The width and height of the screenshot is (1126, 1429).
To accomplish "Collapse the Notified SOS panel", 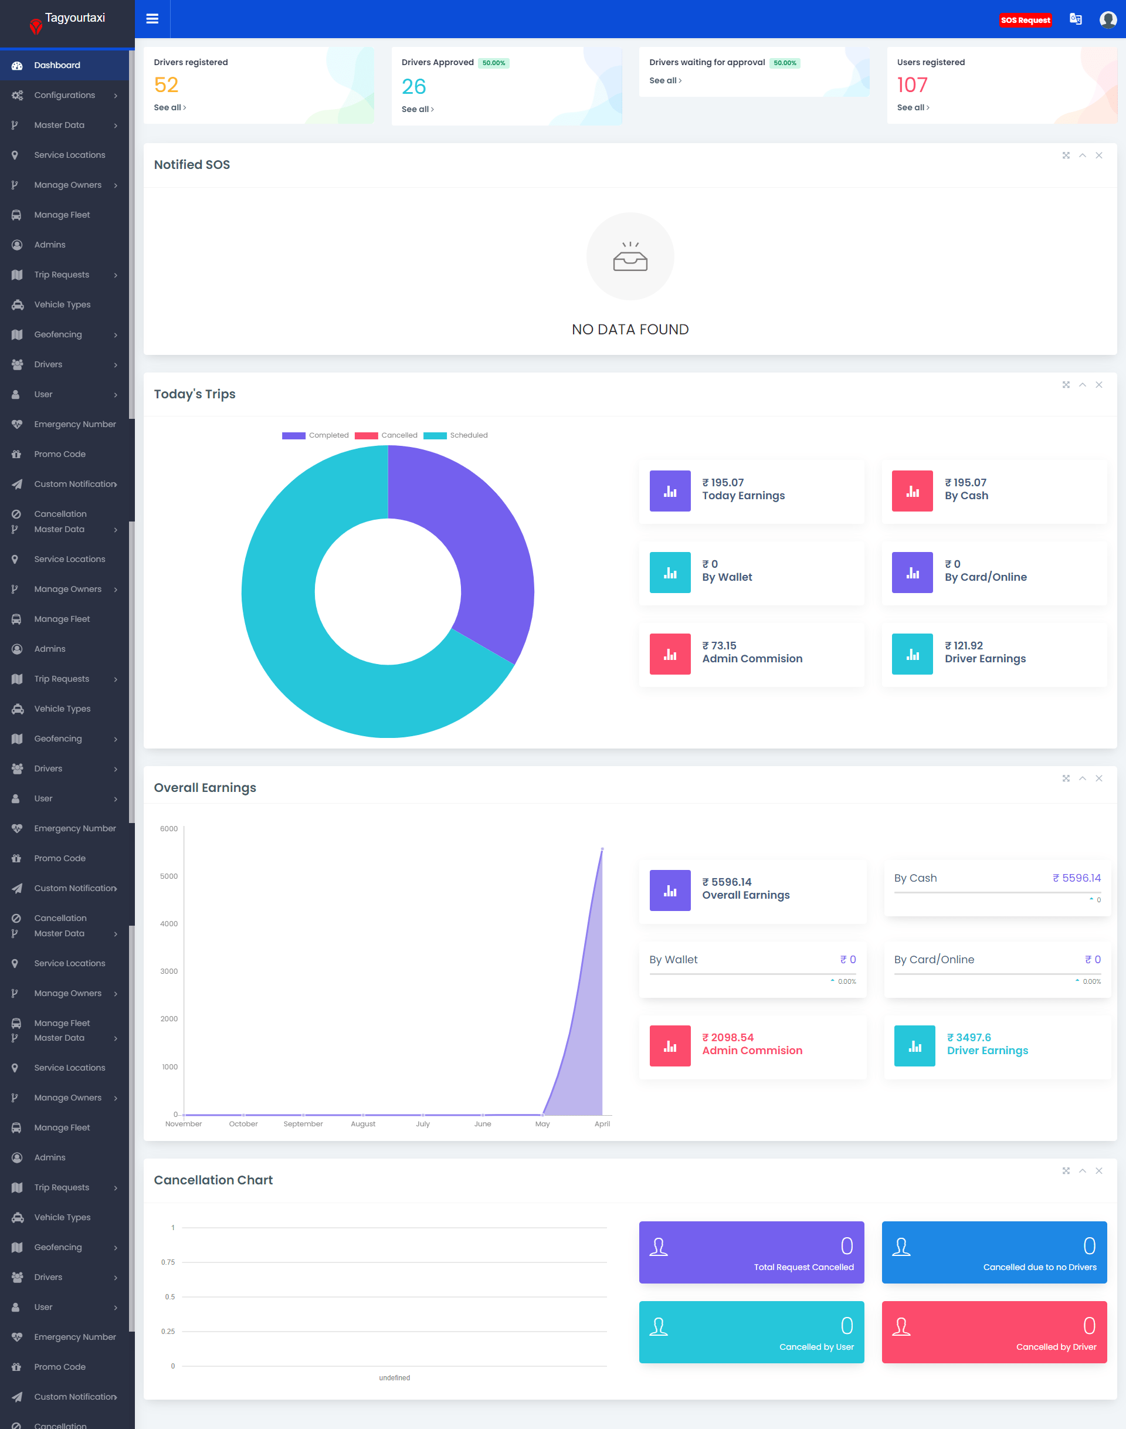I will (x=1083, y=155).
